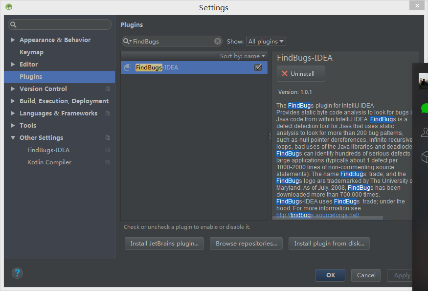Click the splitter handle between list and description
This screenshot has width=428, height=291.
[x=270, y=135]
